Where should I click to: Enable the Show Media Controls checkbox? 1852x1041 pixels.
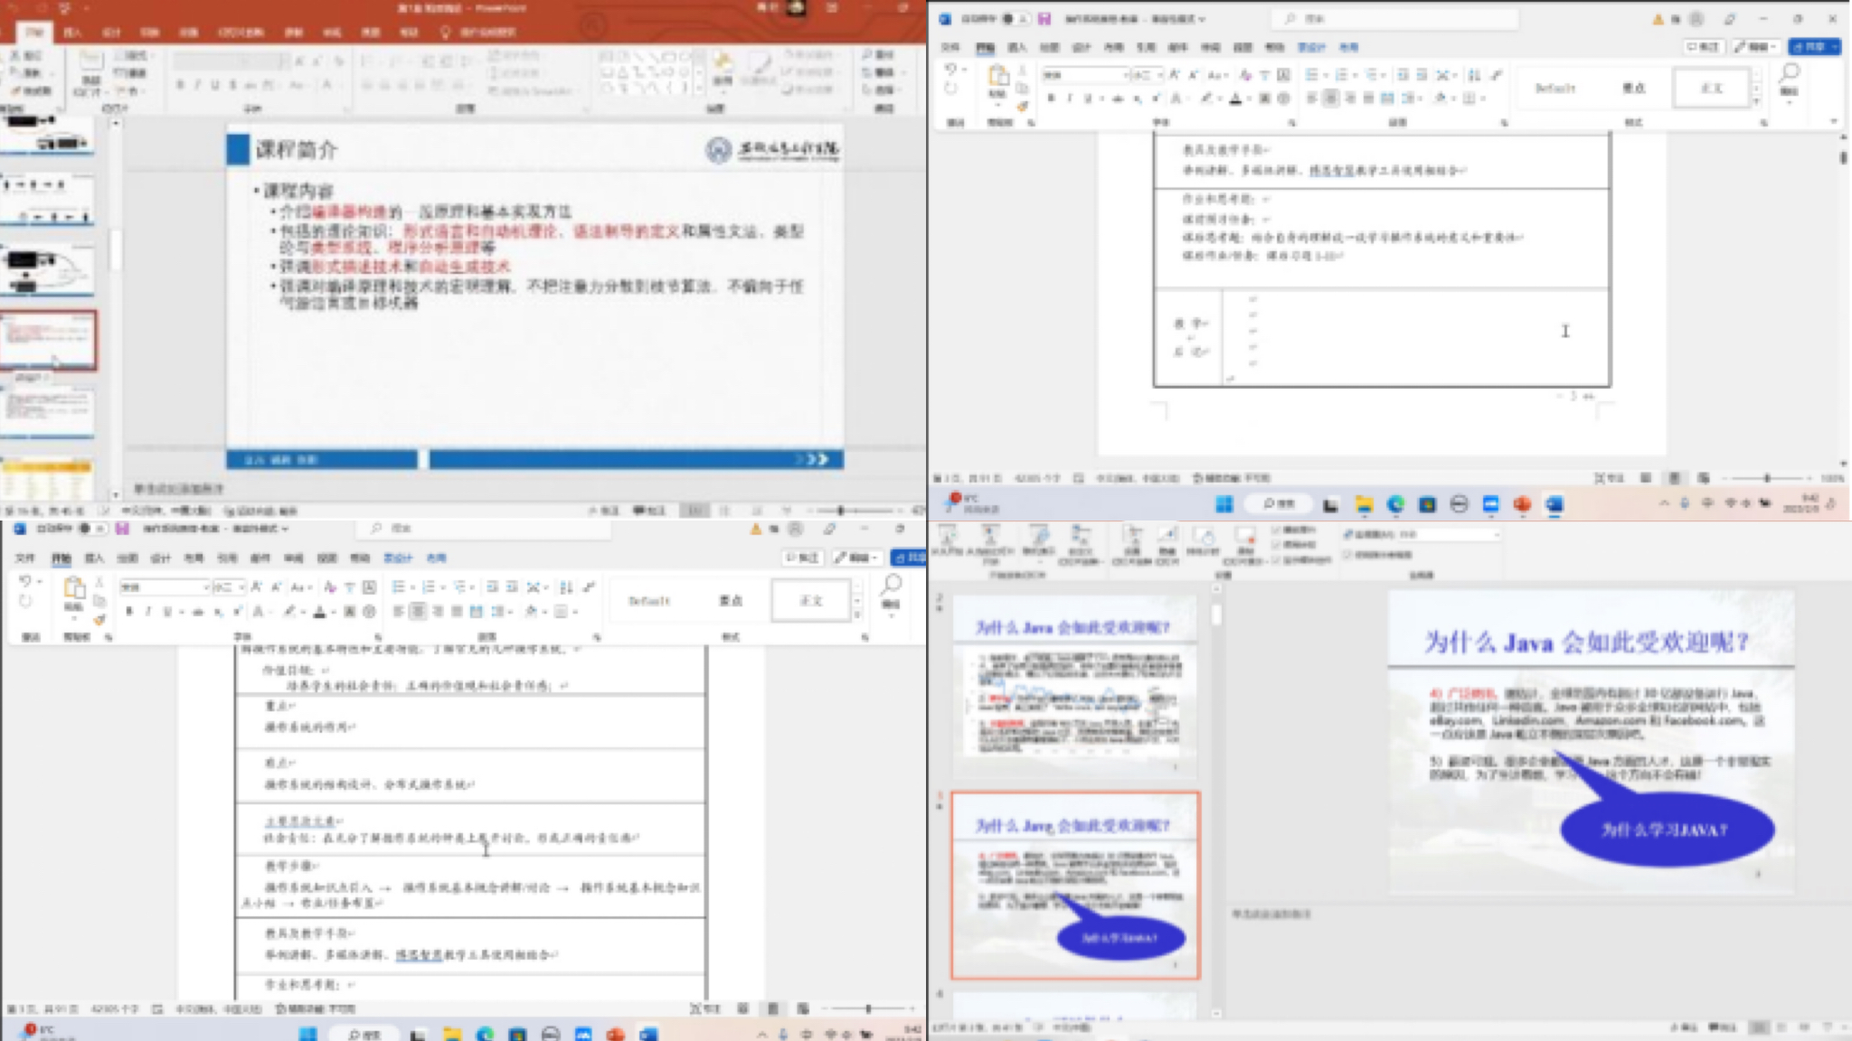[x=1275, y=558]
